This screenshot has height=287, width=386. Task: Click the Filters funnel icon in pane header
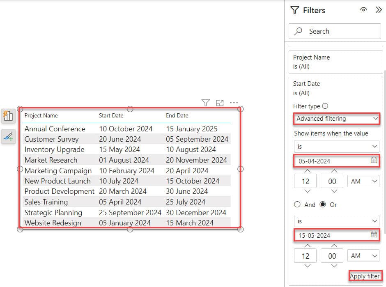(x=295, y=10)
